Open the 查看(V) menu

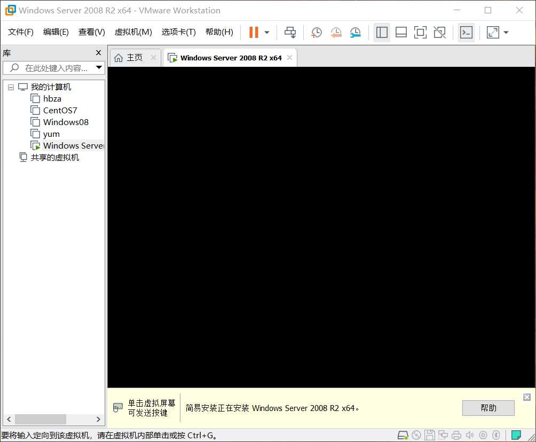point(92,32)
